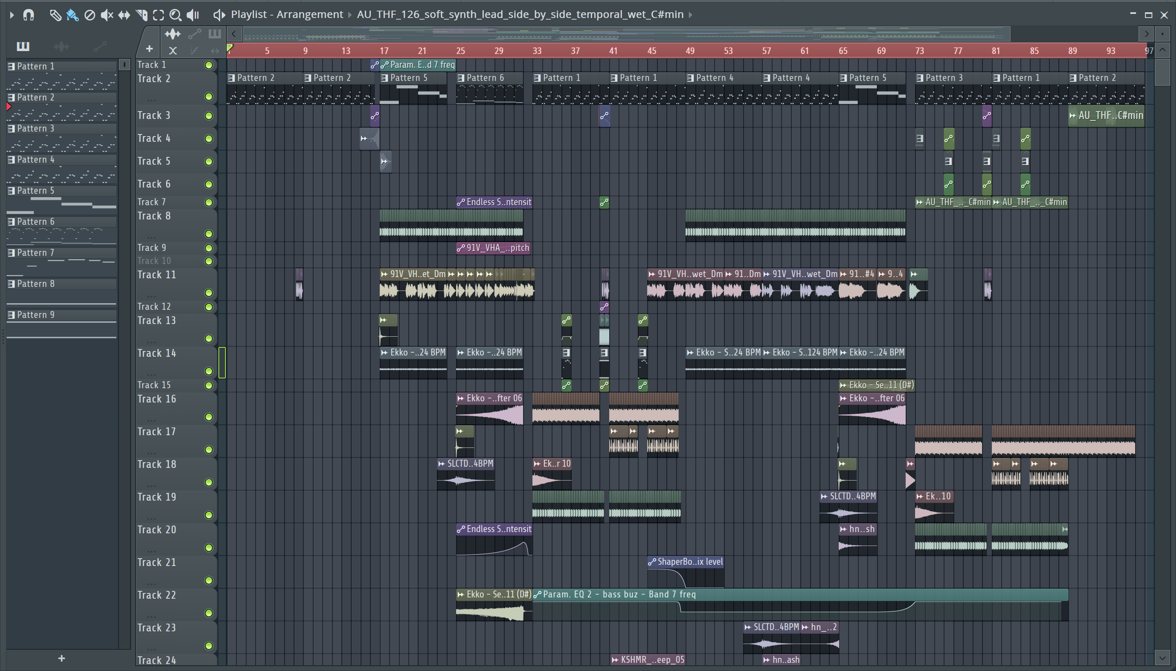1176x671 pixels.
Task: Click the vertical track scrollbar thumb
Action: click(1162, 72)
